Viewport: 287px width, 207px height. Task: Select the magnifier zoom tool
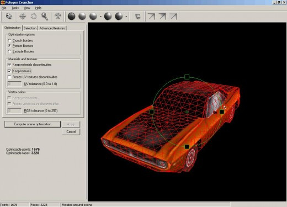pos(45,17)
